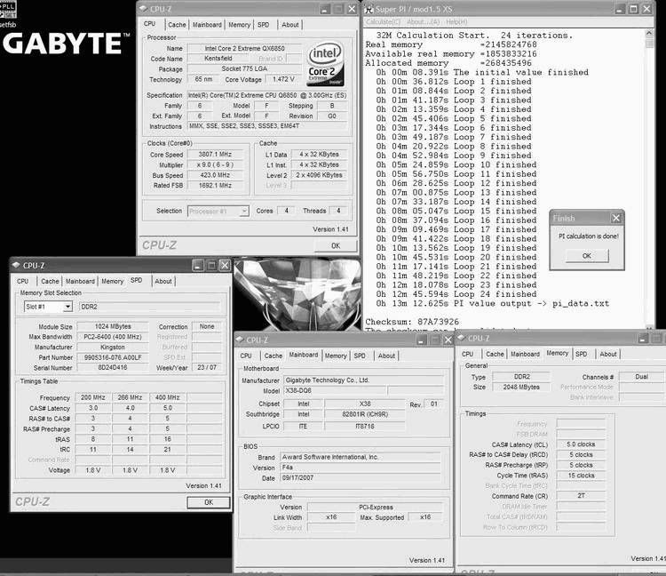Click the Super PI title bar icon
The height and width of the screenshot is (576, 666).
pyautogui.click(x=369, y=10)
